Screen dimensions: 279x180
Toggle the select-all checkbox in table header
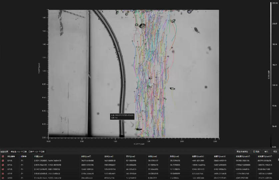3,156
